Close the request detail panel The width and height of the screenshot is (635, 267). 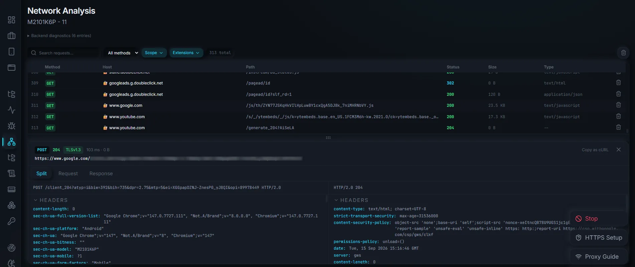(619, 150)
